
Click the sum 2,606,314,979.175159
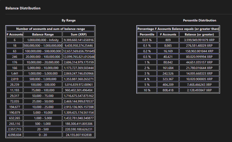click(79, 62)
